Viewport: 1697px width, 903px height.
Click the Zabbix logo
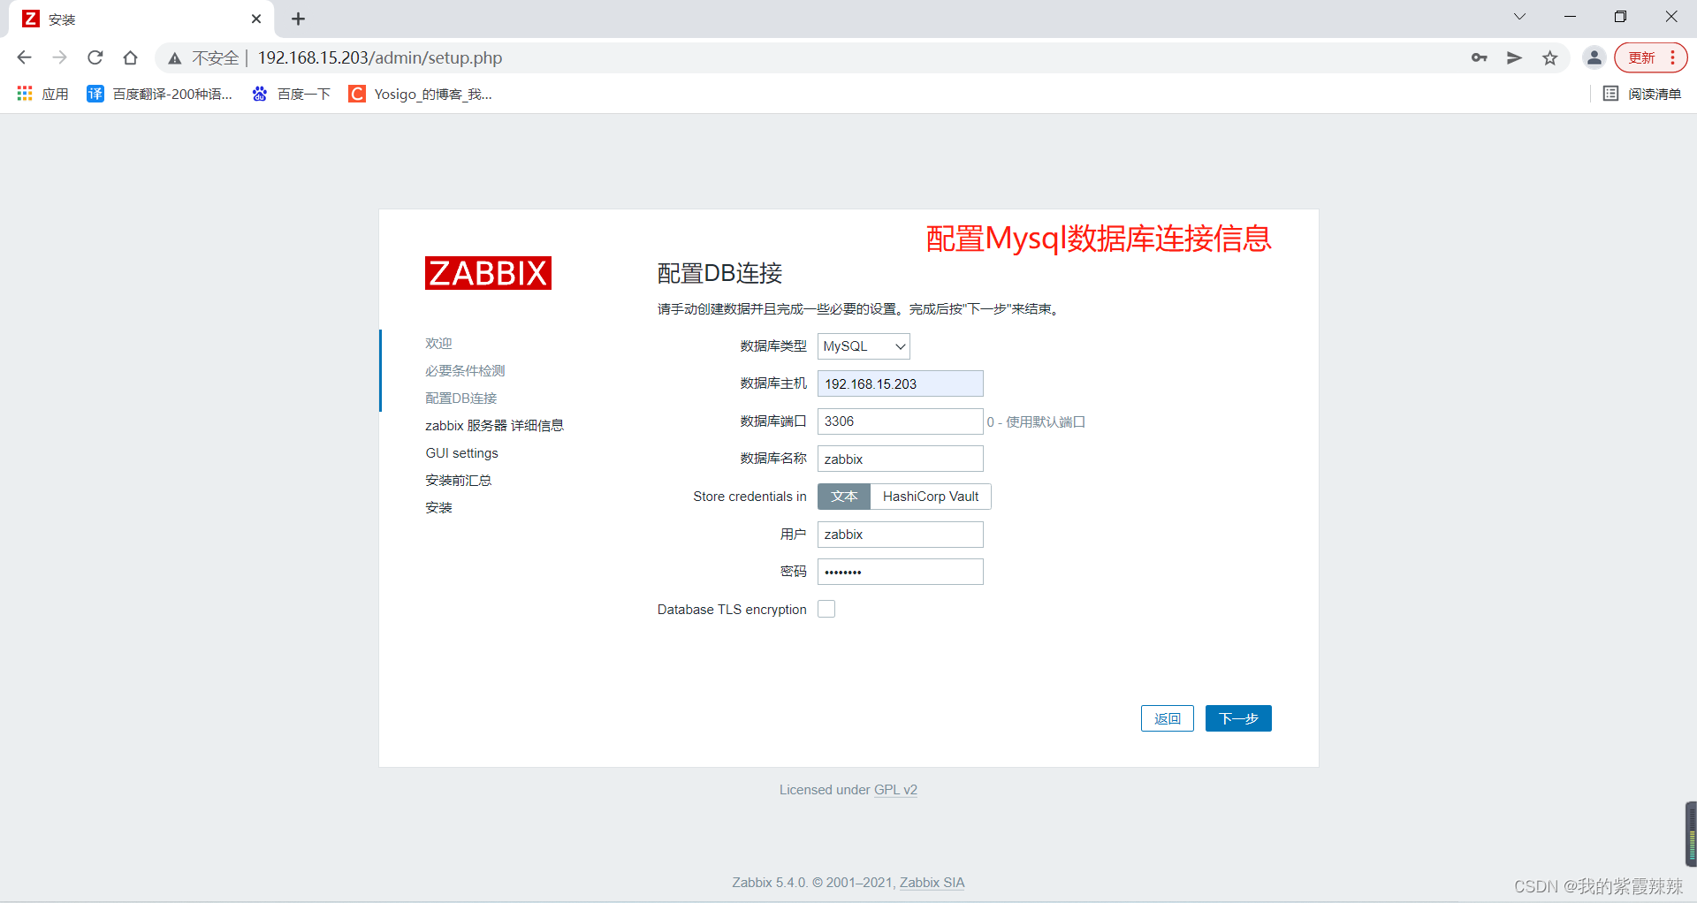[x=488, y=273]
